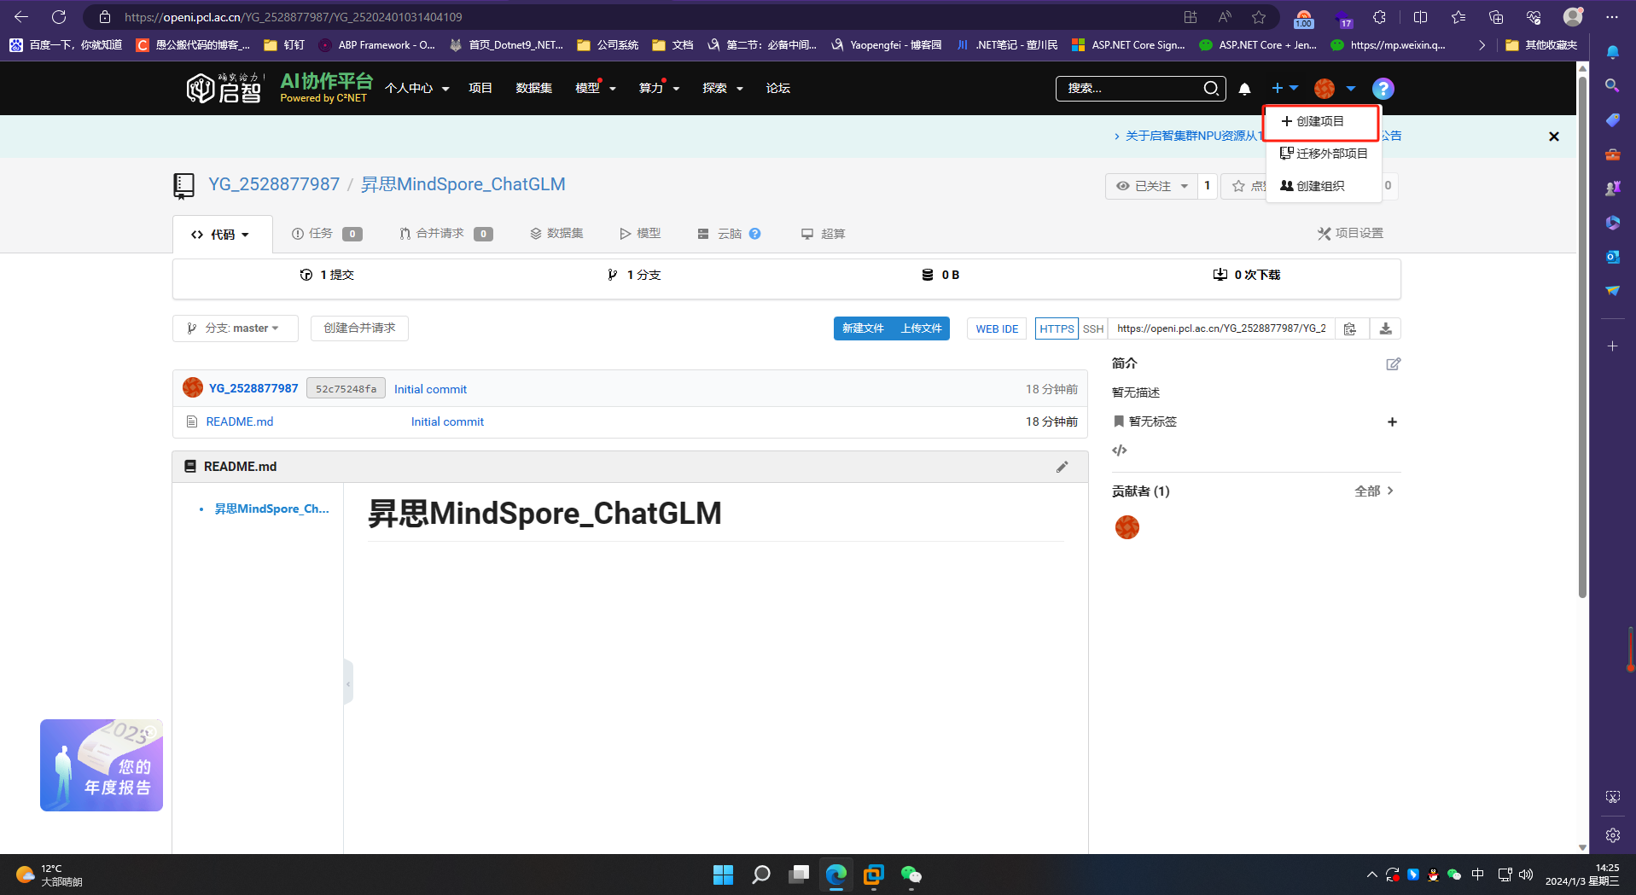Select HTTPS clone protocol
Viewport: 1636px width, 895px height.
[1057, 328]
